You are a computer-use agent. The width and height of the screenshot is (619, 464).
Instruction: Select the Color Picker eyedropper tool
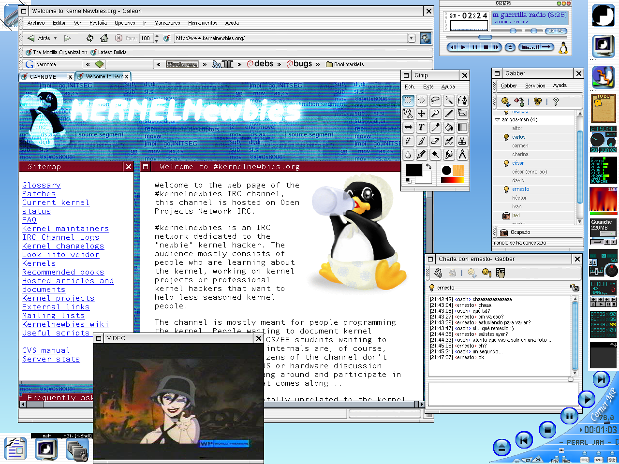[x=435, y=127]
